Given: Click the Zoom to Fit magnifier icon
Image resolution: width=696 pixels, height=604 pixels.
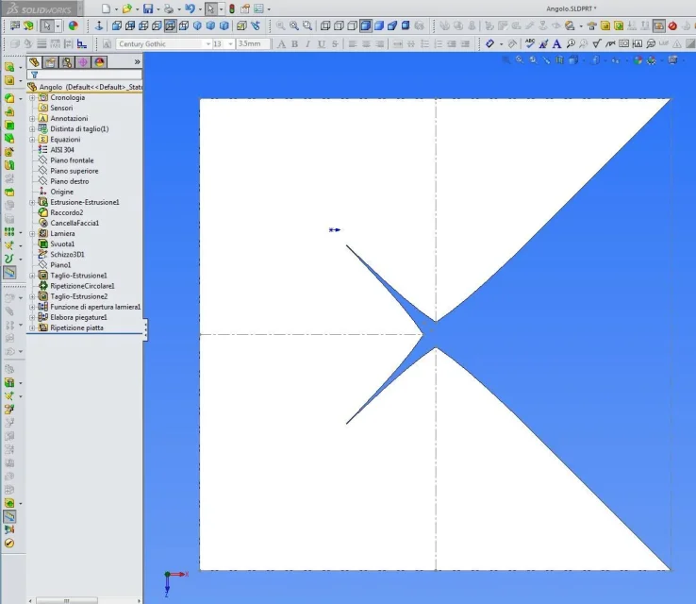Looking at the screenshot, I should pos(280,25).
